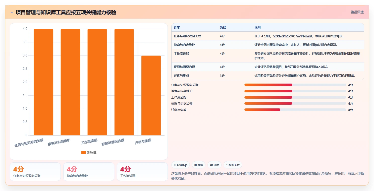The width and height of the screenshot is (374, 191).
Task: Click the chart bar for 任务与知识双向关联
Action: click(x=43, y=82)
